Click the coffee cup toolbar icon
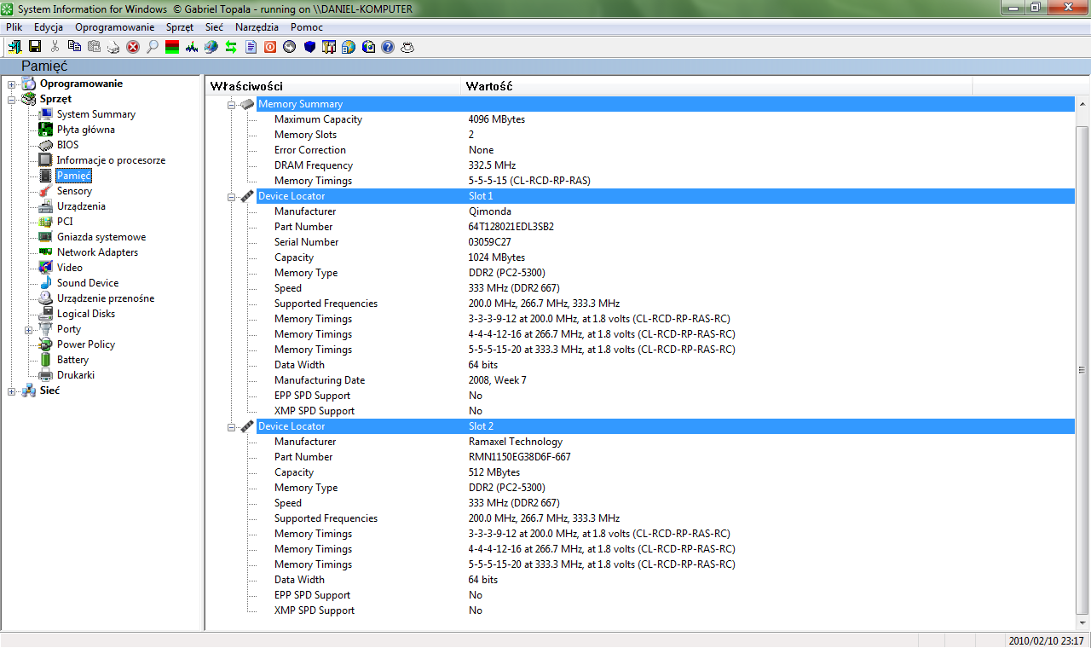Image resolution: width=1091 pixels, height=648 pixels. pos(407,47)
